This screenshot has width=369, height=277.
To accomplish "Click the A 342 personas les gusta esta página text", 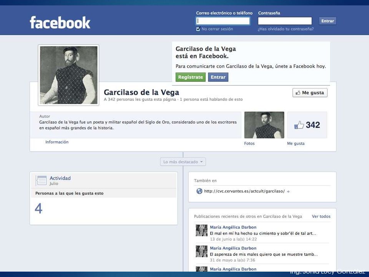I will (140, 99).
